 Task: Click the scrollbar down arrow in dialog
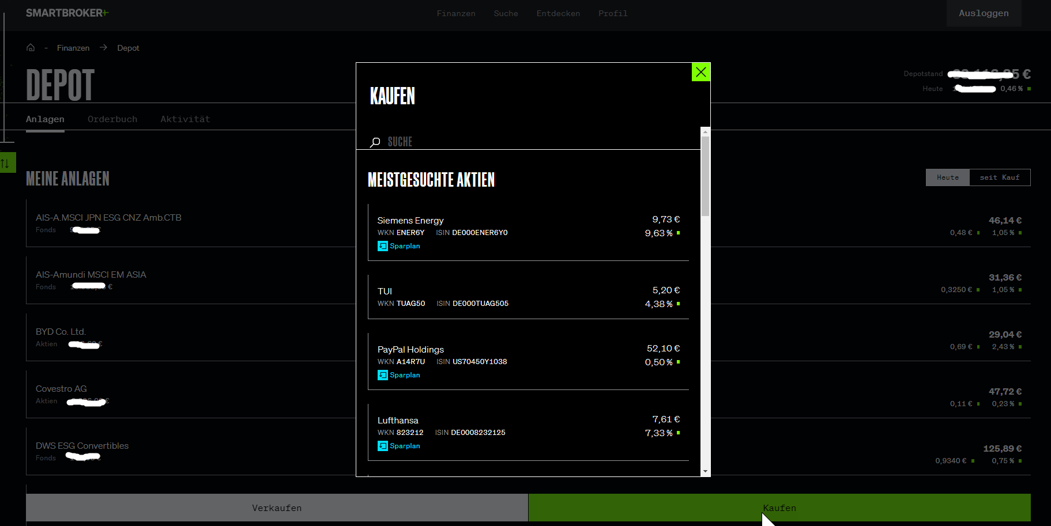click(705, 471)
